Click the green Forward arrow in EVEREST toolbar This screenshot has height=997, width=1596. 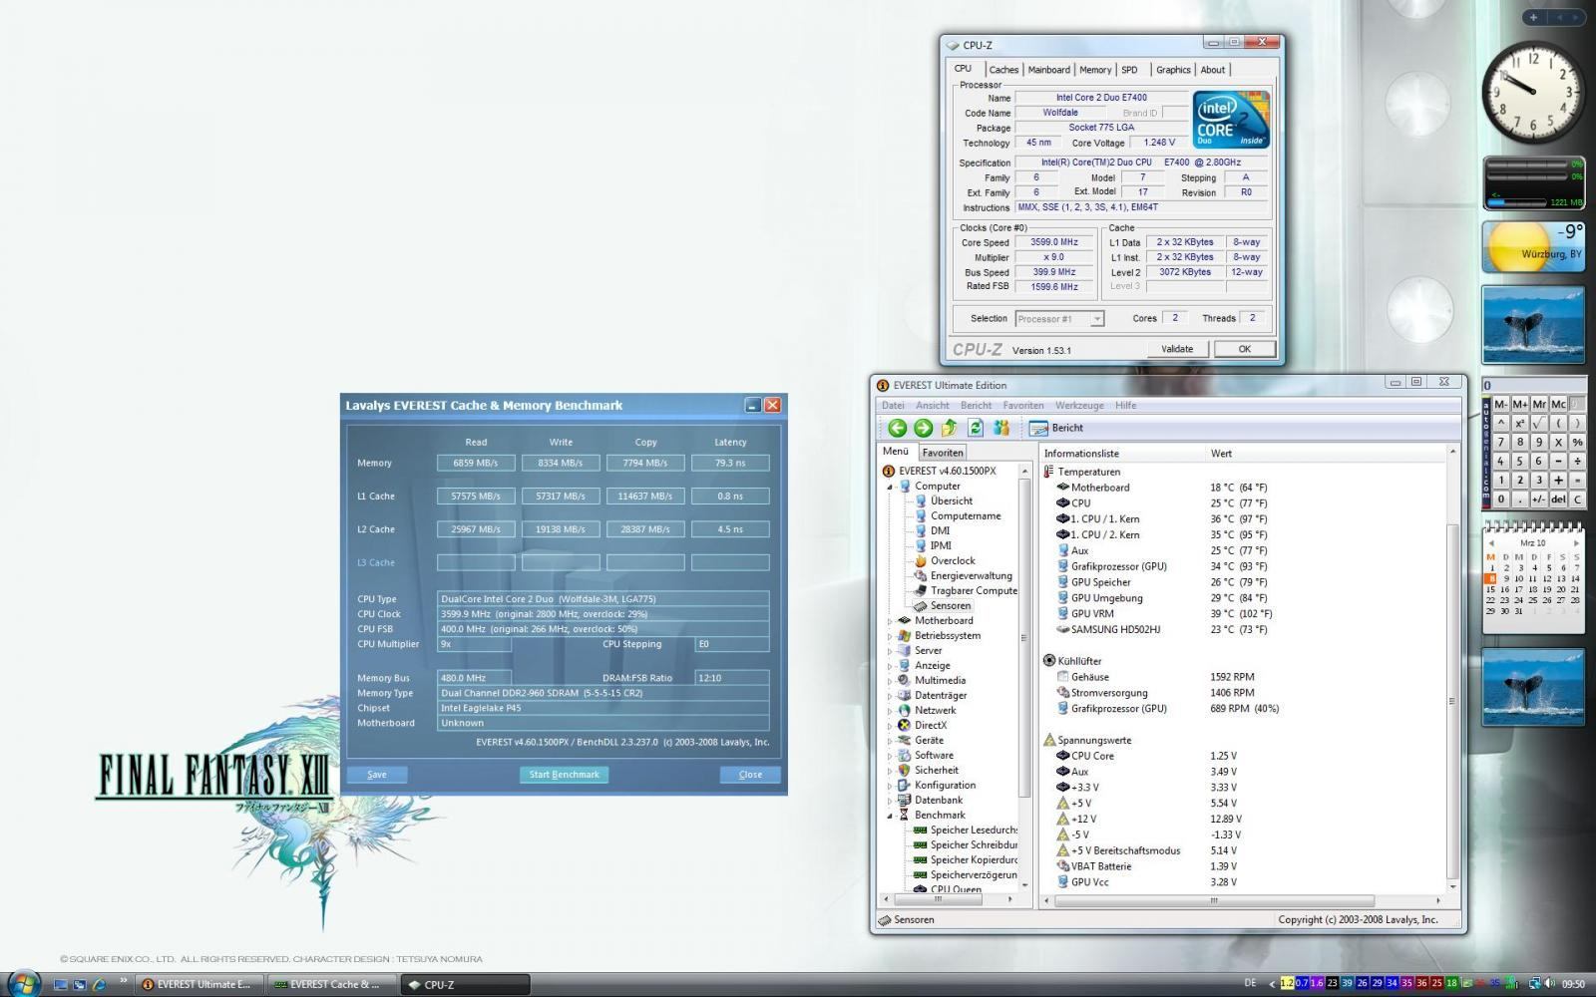(x=923, y=428)
